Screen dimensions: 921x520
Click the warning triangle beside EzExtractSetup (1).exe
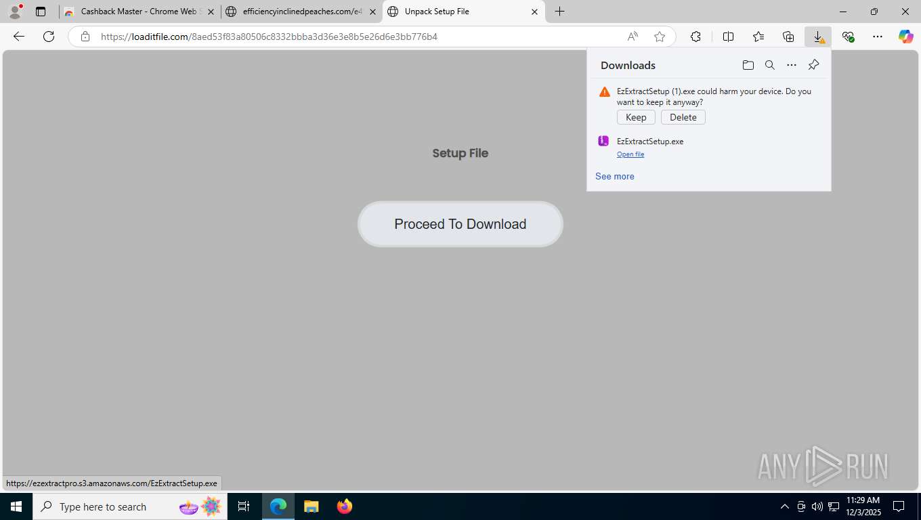[x=605, y=92]
